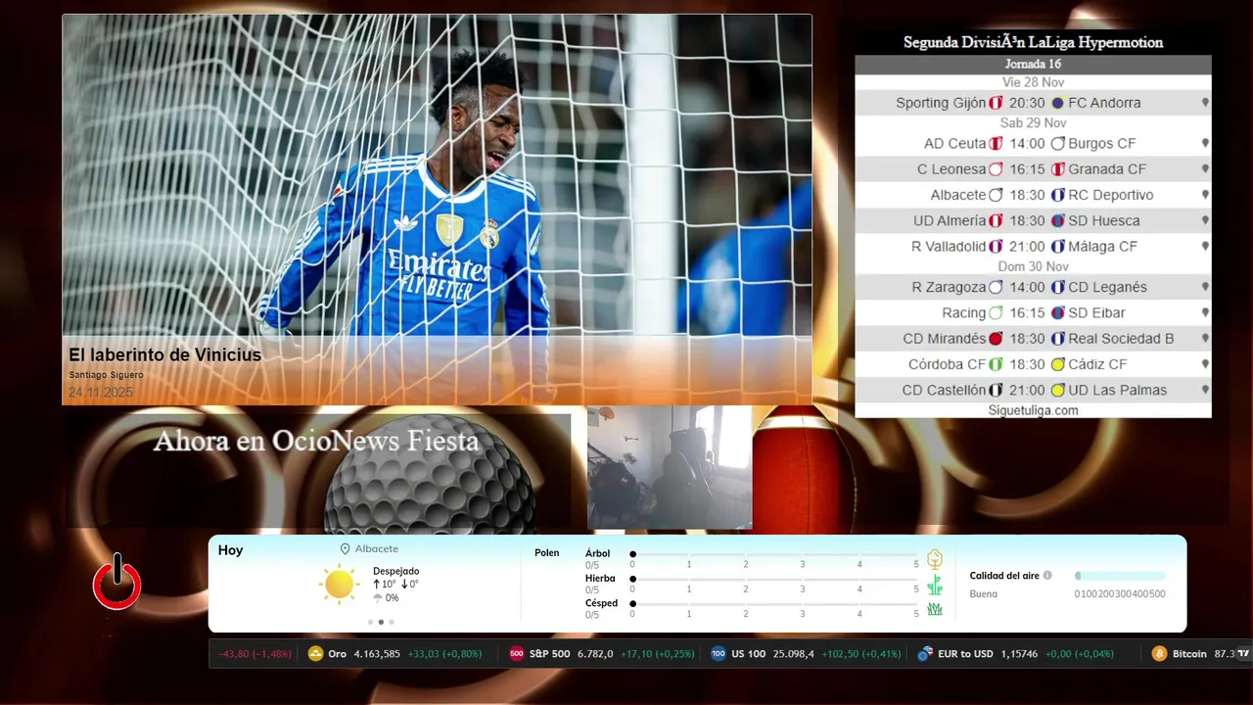Click the grass pollen icon
This screenshot has width=1253, height=705.
click(935, 609)
